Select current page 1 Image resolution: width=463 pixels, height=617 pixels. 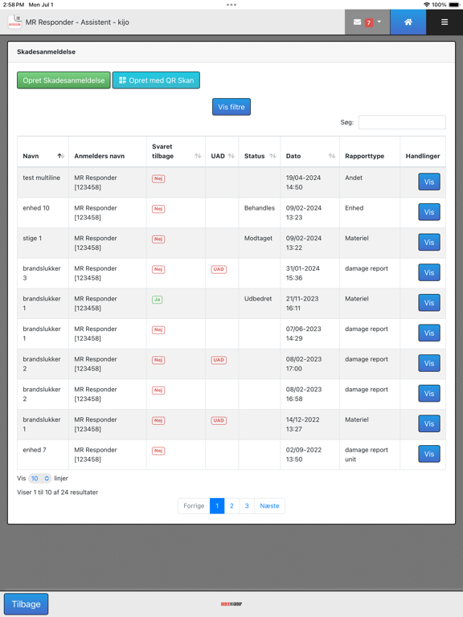[x=217, y=506]
